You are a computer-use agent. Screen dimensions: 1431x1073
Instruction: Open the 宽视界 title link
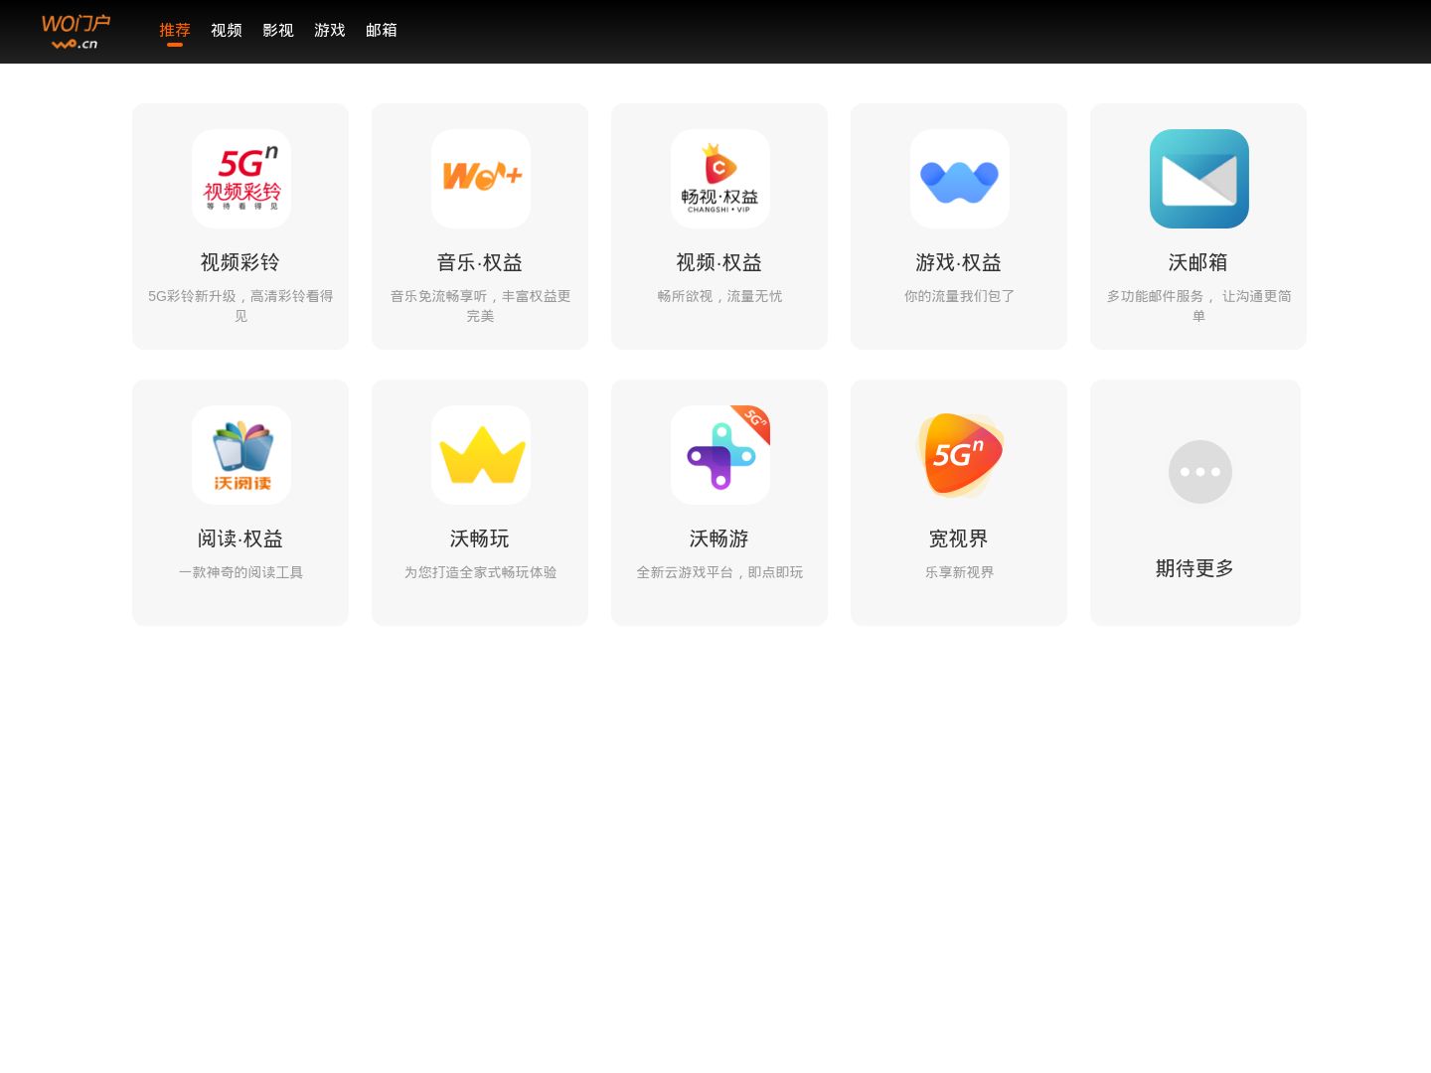tap(959, 538)
